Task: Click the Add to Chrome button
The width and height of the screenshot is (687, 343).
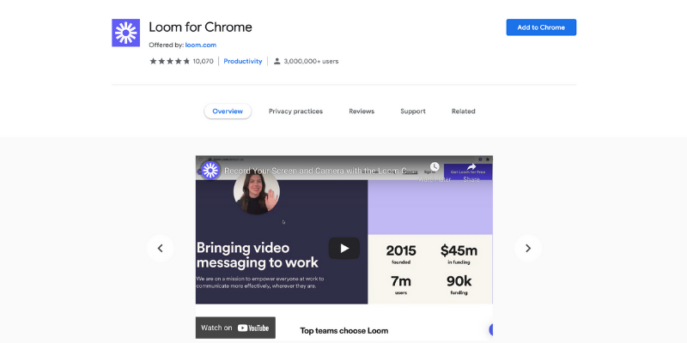Action: pyautogui.click(x=541, y=27)
